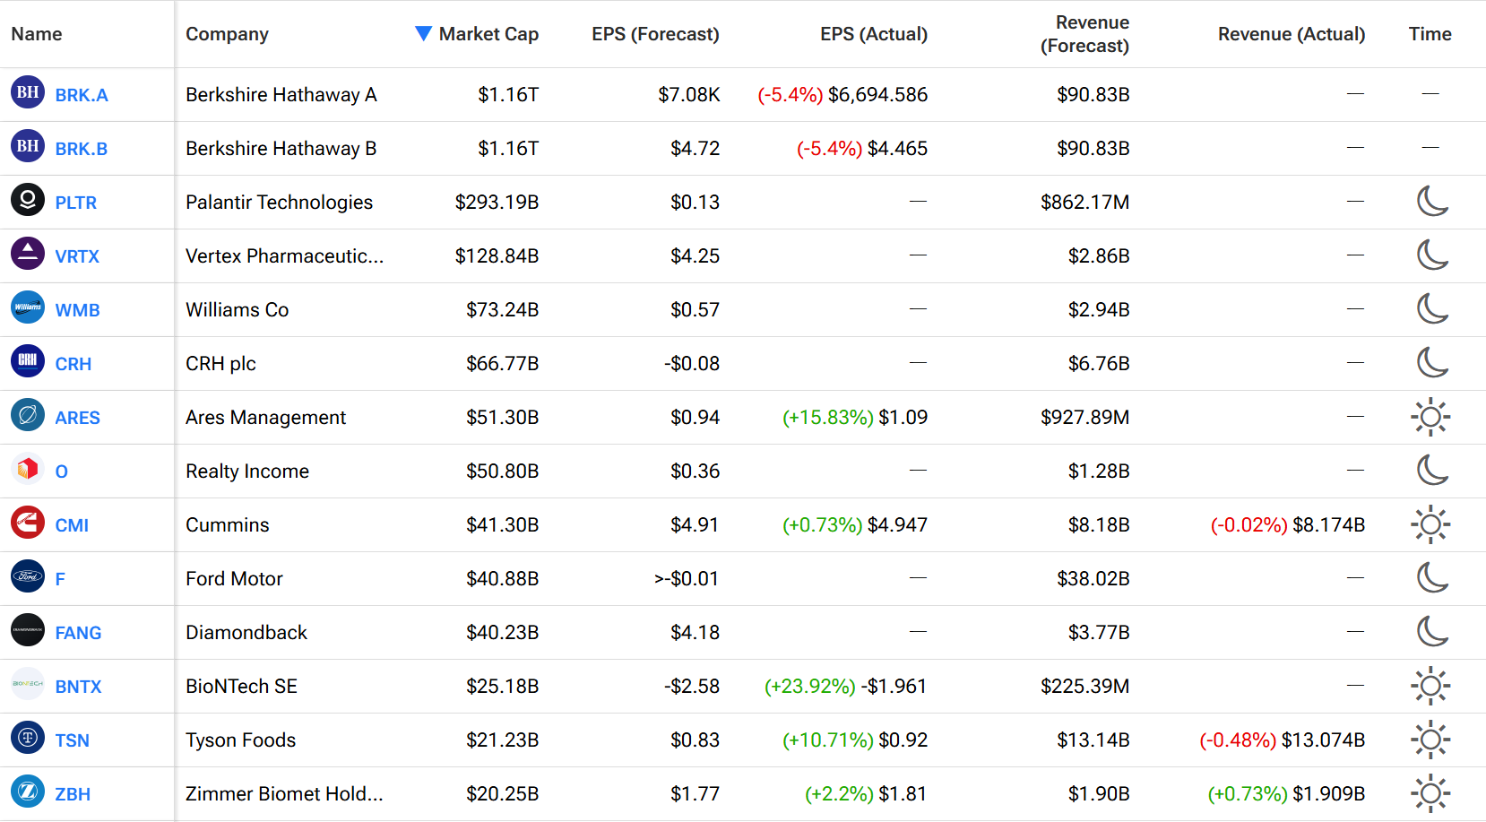Open the PLTR ticker link

pyautogui.click(x=76, y=203)
